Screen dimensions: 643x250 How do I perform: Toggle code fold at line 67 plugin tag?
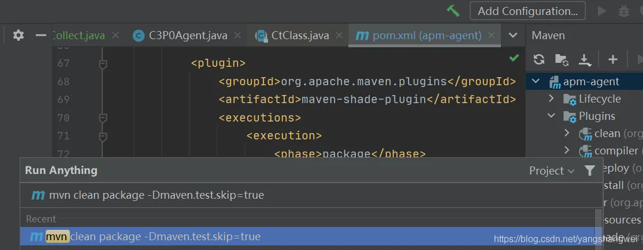pos(103,63)
